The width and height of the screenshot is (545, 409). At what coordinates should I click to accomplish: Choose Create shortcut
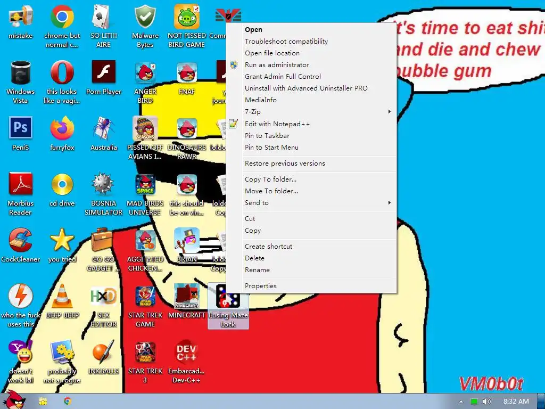pyautogui.click(x=311, y=247)
